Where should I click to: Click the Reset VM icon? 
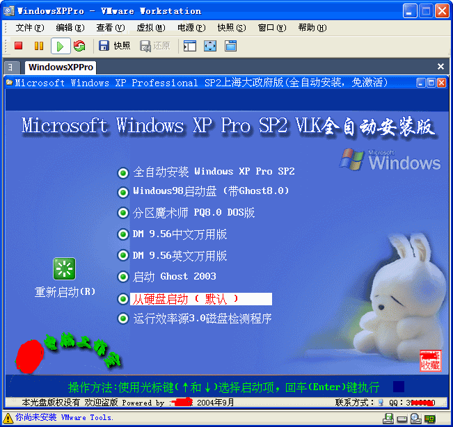point(79,46)
